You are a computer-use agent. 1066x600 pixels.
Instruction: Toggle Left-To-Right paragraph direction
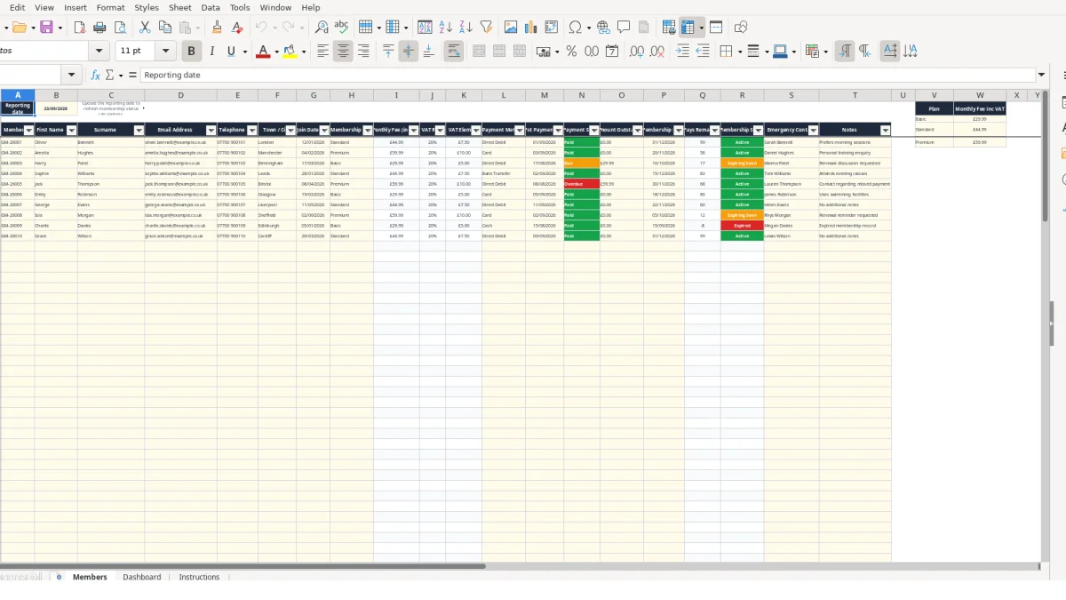pyautogui.click(x=845, y=52)
